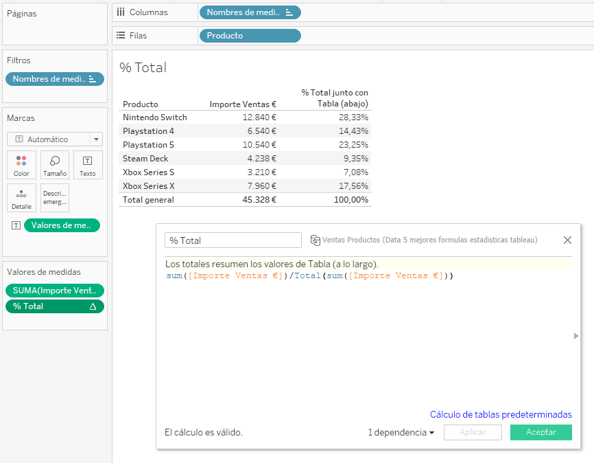
Task: Click the 28,33% percentage cell
Action: (353, 117)
